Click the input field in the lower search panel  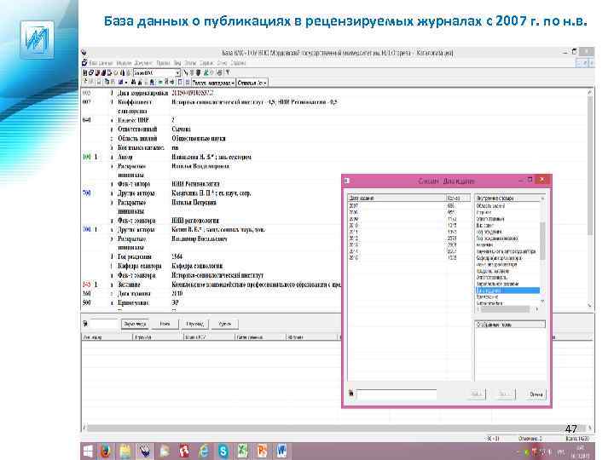(x=103, y=324)
